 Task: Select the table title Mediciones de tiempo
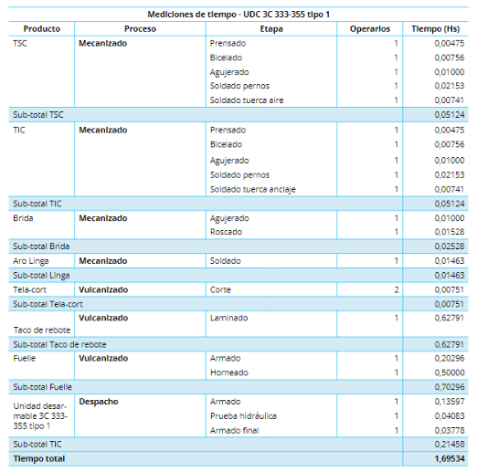pos(238,15)
